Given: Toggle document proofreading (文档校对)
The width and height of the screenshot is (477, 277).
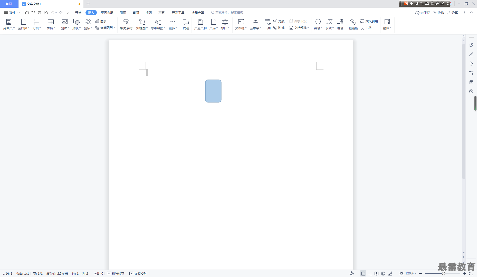Looking at the screenshot, I should 138,273.
